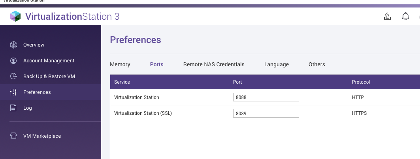Click the Overview cube icon in sidebar
The width and height of the screenshot is (420, 159).
tap(13, 45)
